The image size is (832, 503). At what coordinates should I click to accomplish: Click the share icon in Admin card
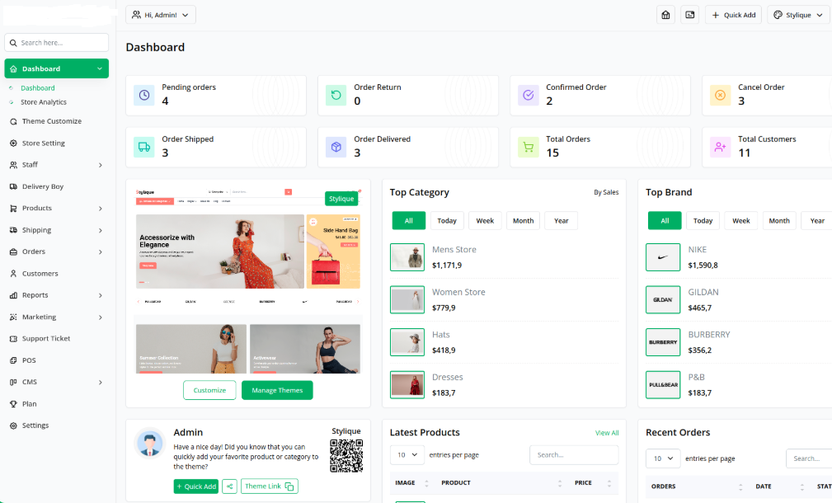229,487
